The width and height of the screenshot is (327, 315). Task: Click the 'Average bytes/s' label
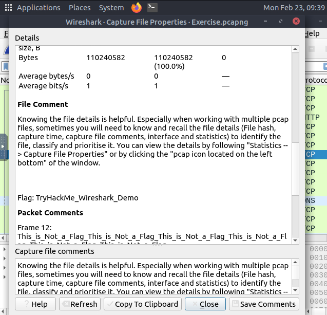pyautogui.click(x=46, y=76)
